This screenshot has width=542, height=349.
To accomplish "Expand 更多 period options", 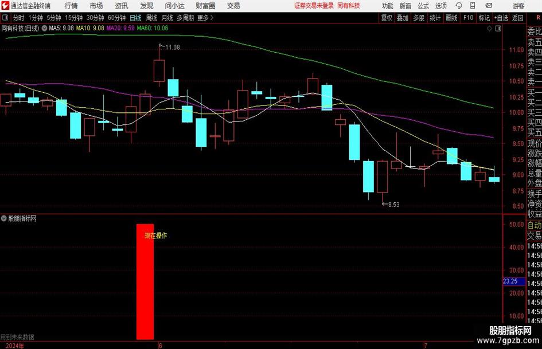I will point(205,18).
